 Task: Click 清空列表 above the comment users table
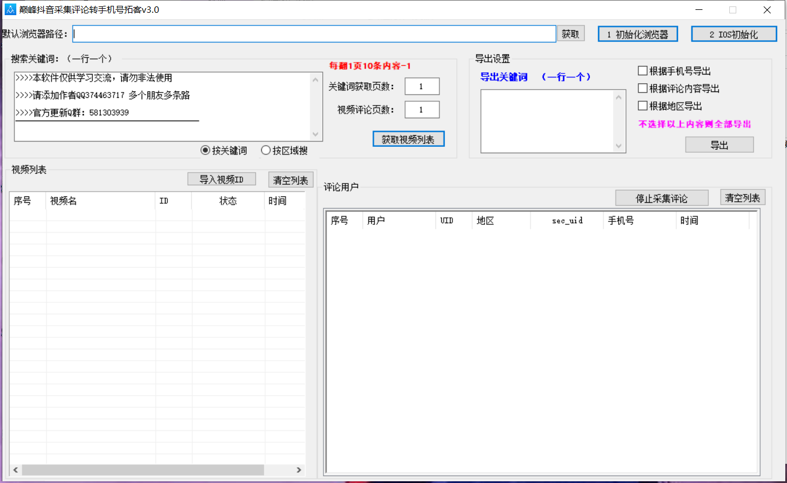coord(743,198)
